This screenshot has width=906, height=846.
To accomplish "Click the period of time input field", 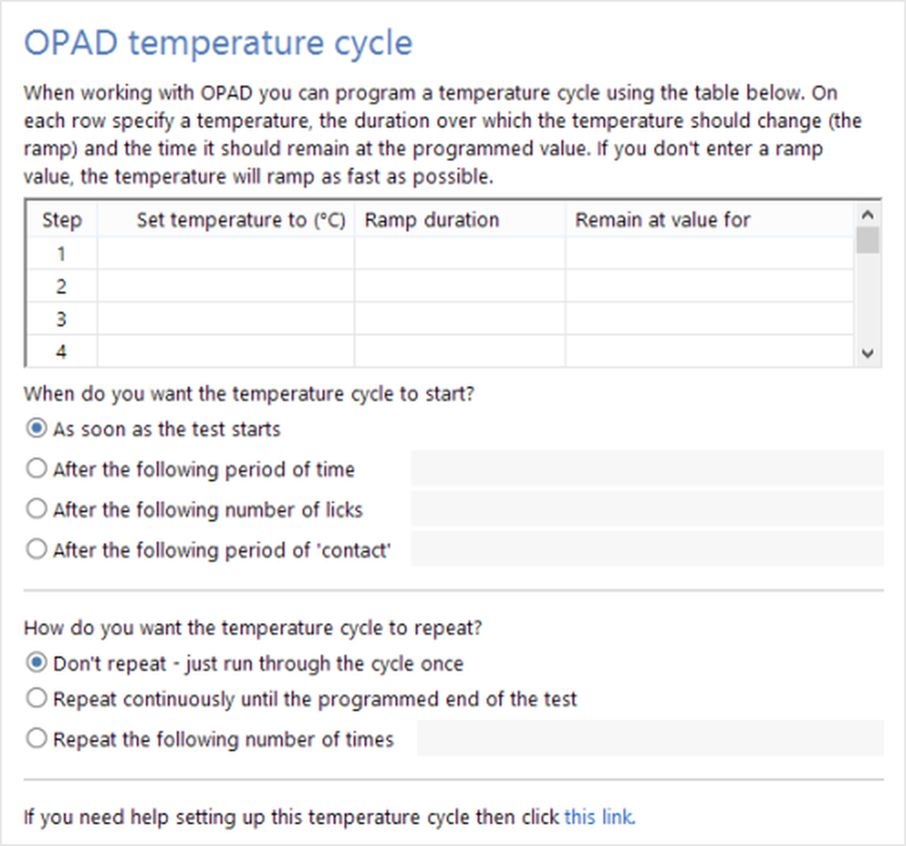I will click(x=646, y=469).
